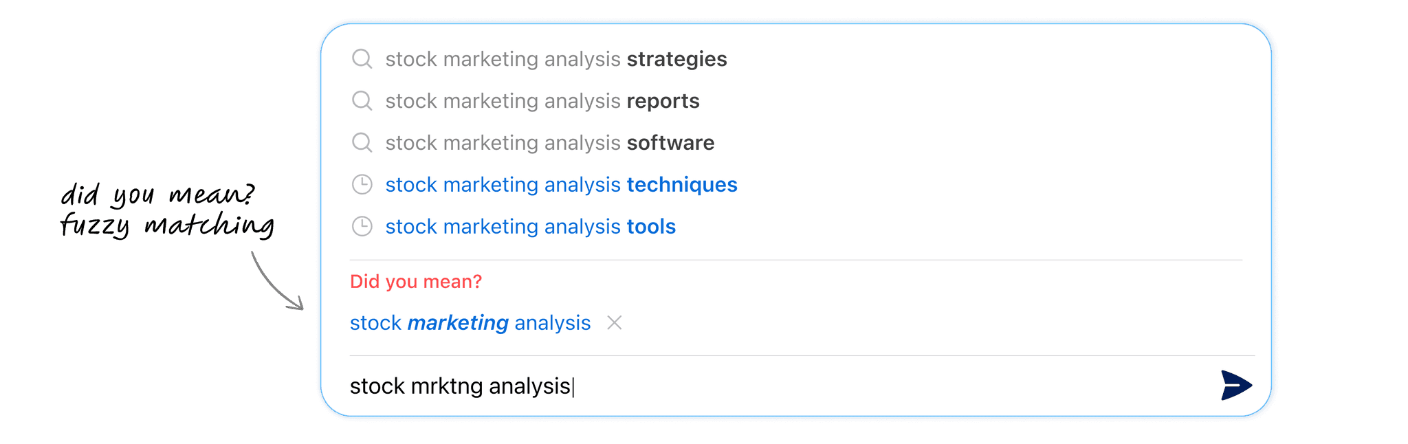
Task: Select the suggestion "stock marketing analysis reports"
Action: [543, 101]
